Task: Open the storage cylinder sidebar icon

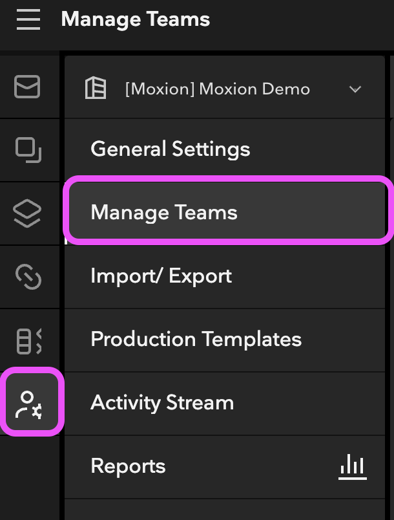Action: 28,341
